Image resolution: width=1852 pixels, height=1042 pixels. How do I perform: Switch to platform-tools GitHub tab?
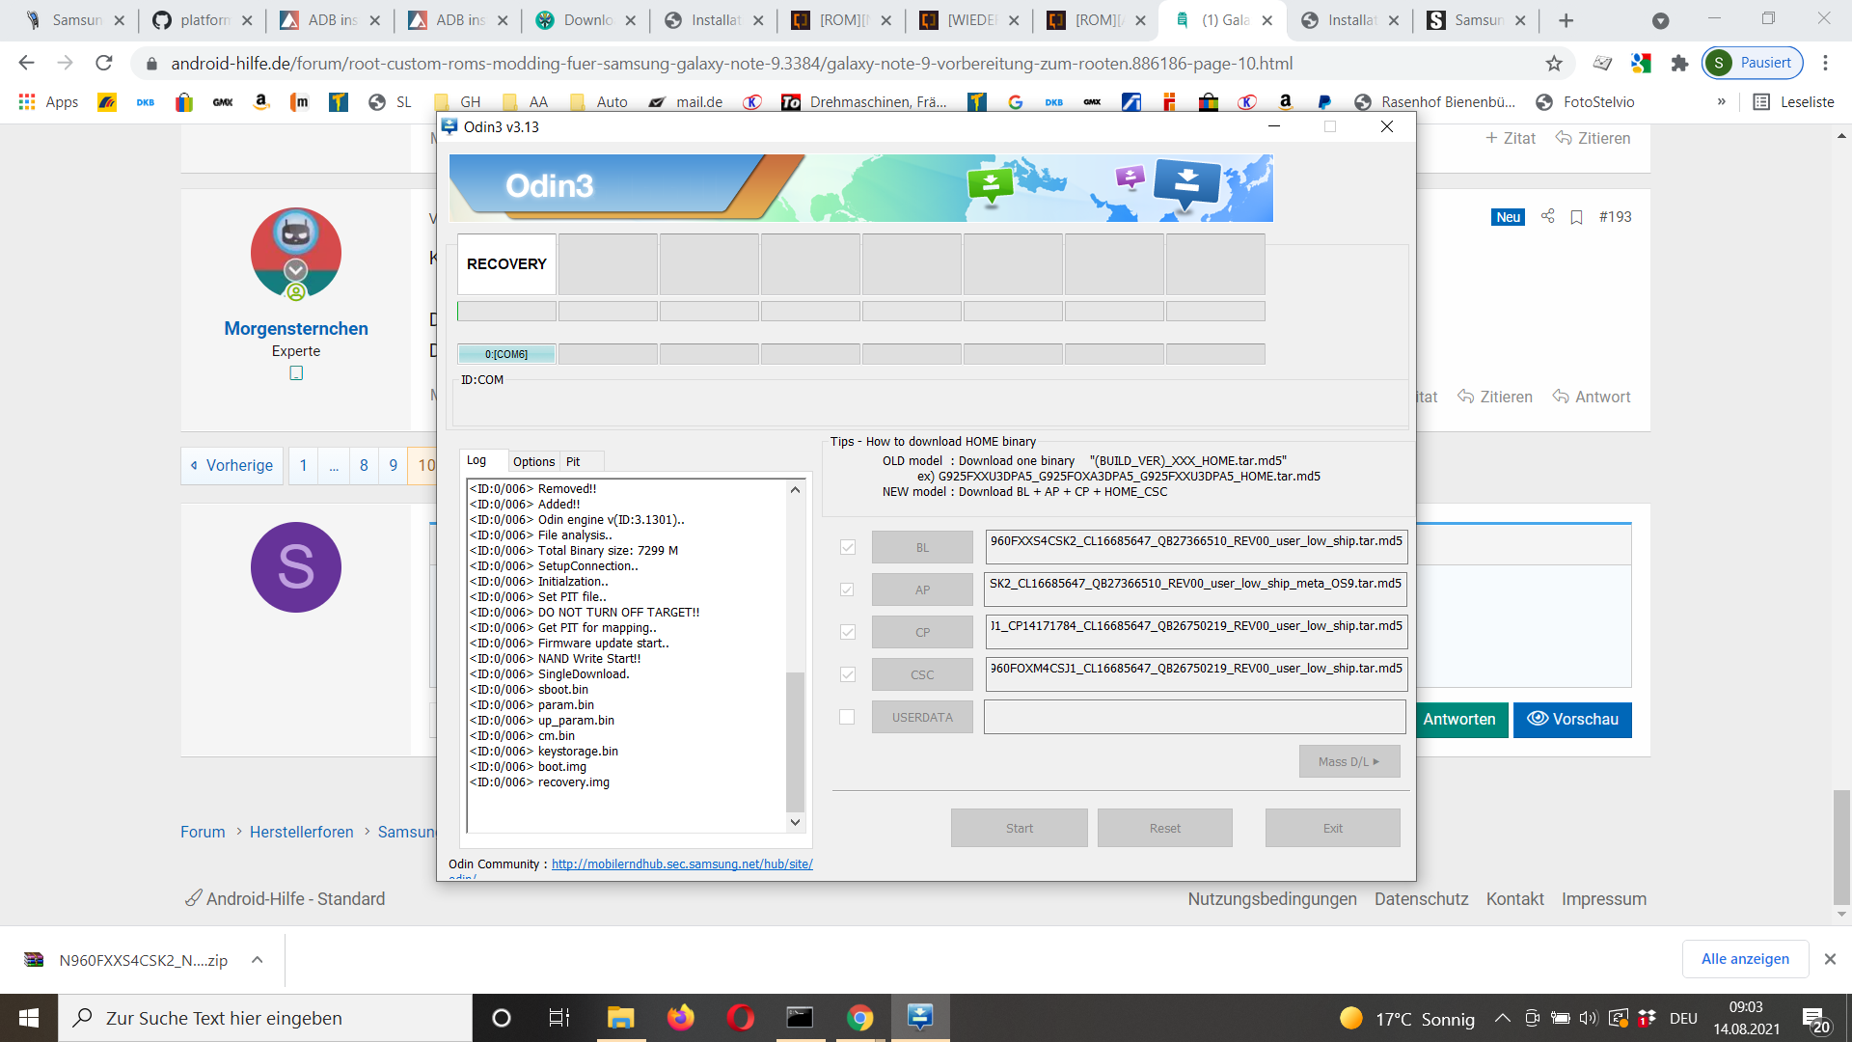[202, 20]
